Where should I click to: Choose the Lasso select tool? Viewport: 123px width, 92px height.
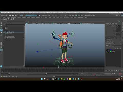tap(1, 26)
